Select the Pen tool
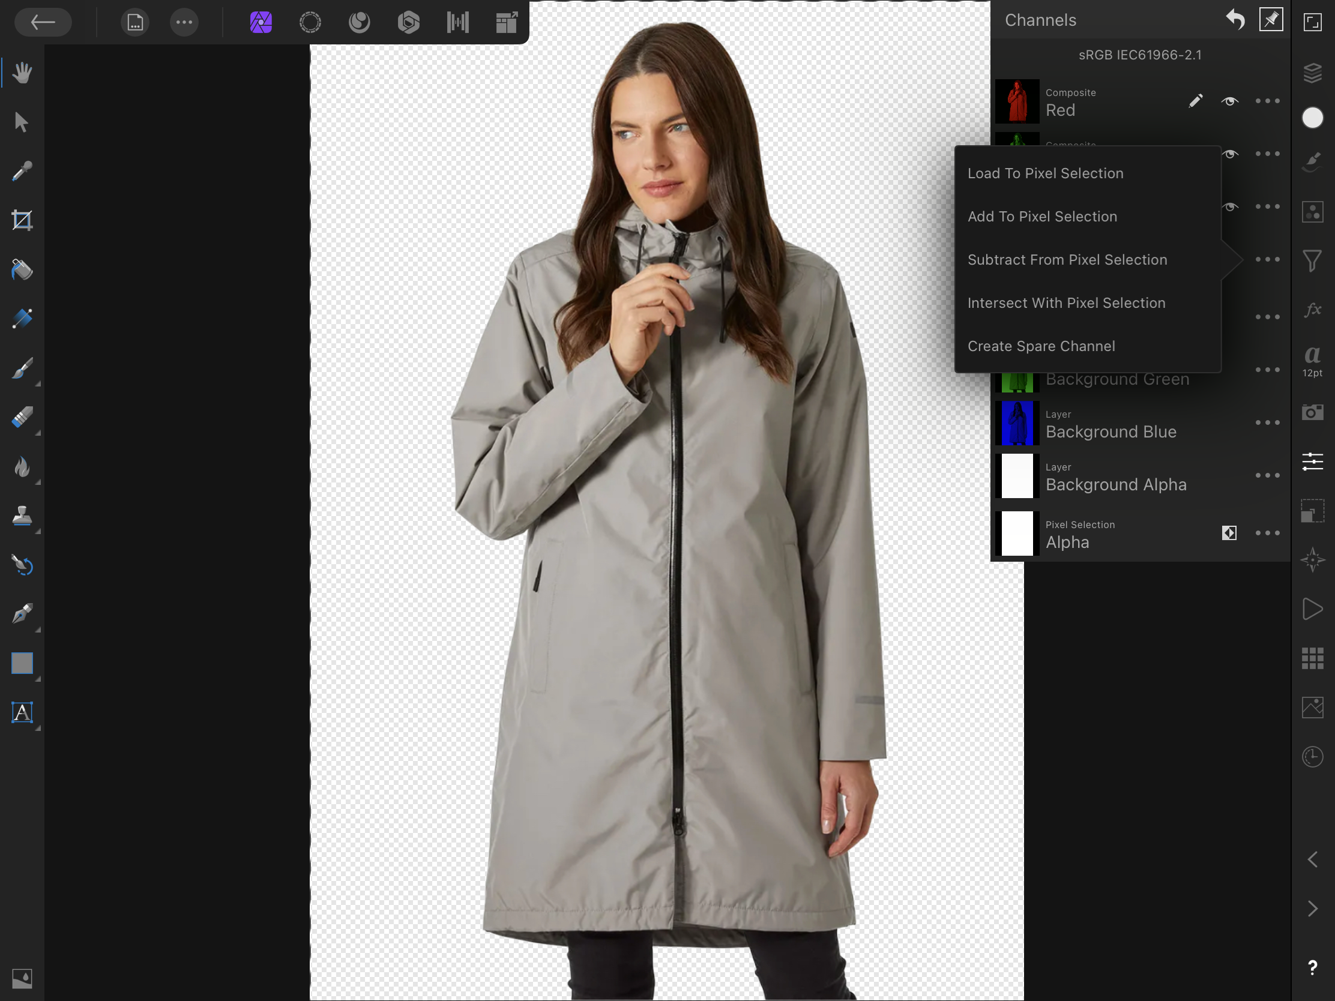Screen dimensions: 1335x1001 [22, 615]
